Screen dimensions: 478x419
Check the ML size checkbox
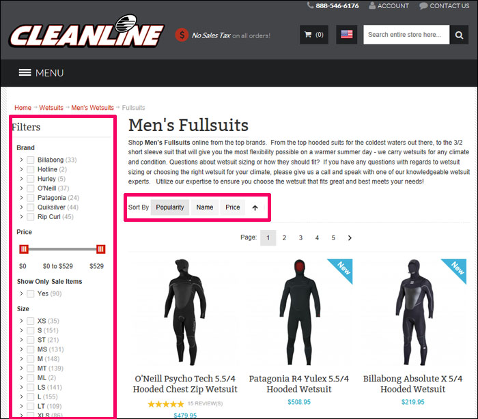(31, 378)
